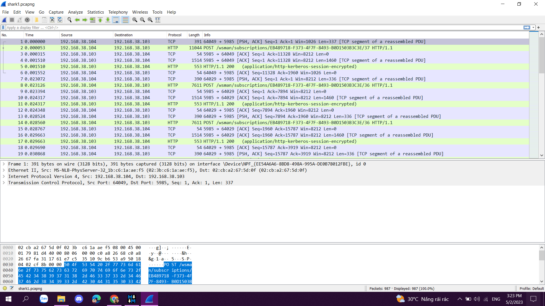
Task: Open the Telephony menu
Action: (x=118, y=12)
